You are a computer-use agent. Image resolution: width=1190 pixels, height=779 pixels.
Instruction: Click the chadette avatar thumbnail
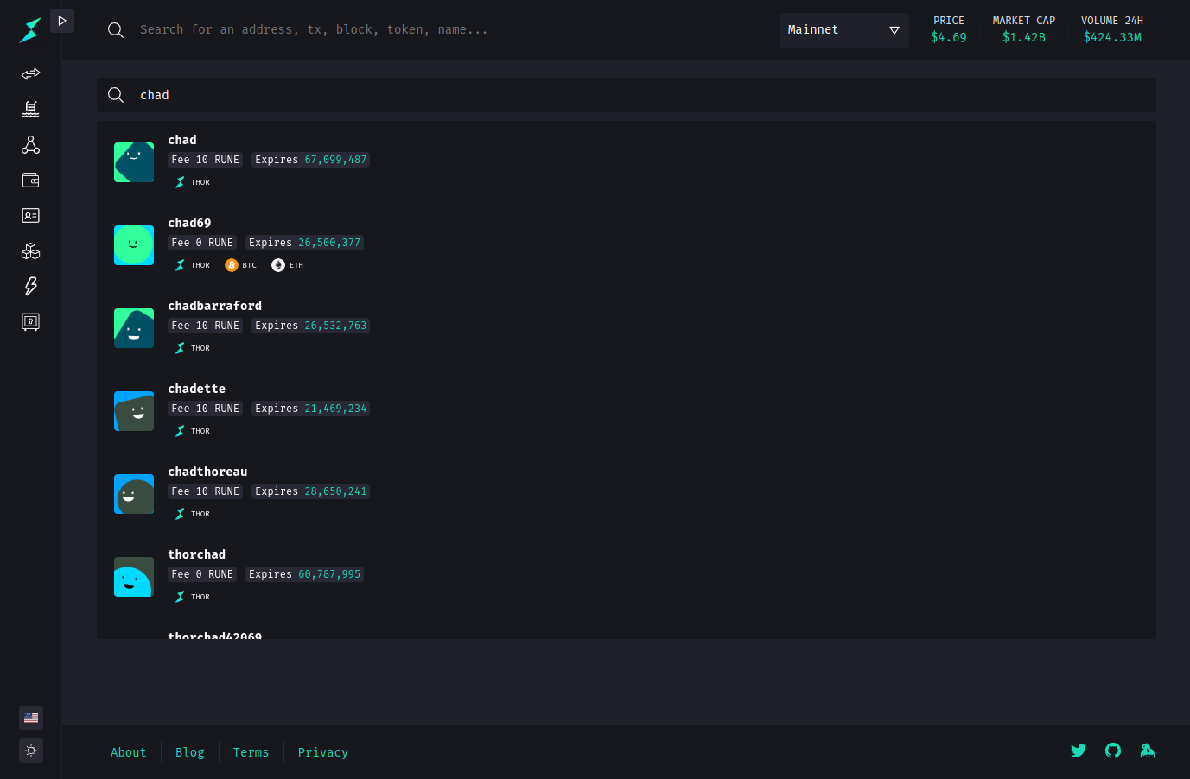click(134, 411)
